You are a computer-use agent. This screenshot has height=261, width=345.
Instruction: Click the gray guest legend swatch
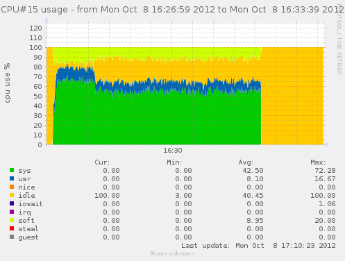click(12, 237)
